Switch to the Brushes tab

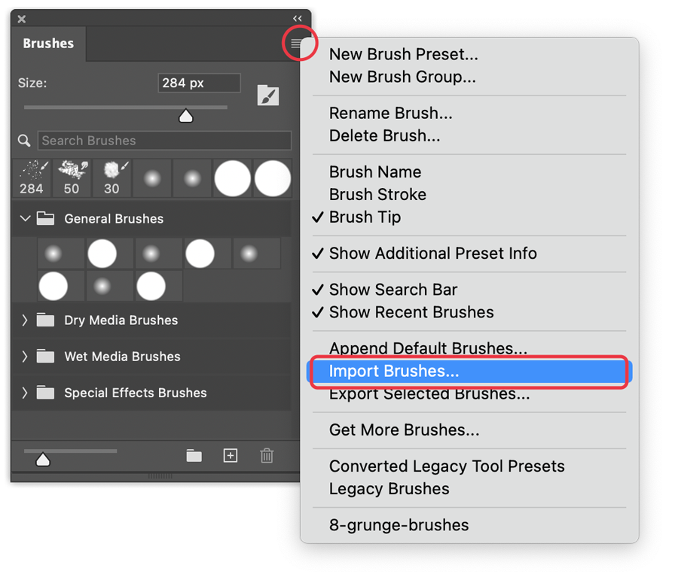click(x=48, y=43)
